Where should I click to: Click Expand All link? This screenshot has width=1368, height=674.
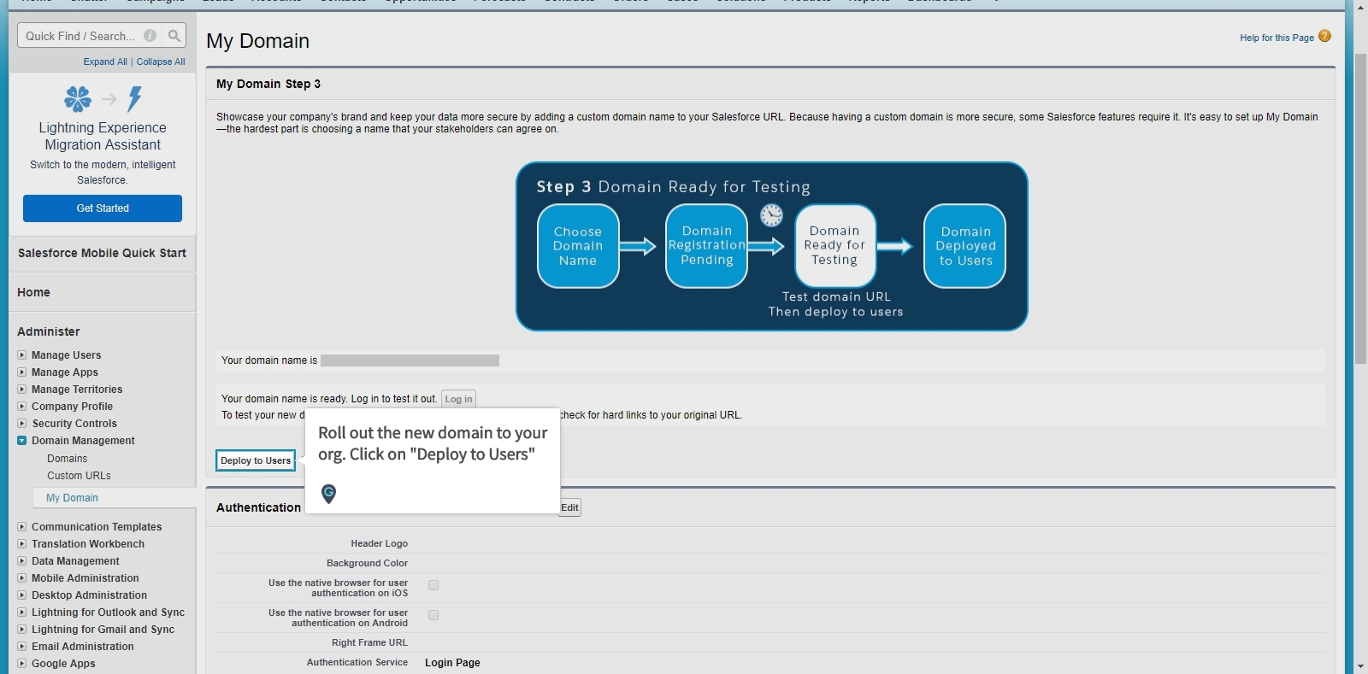point(105,62)
